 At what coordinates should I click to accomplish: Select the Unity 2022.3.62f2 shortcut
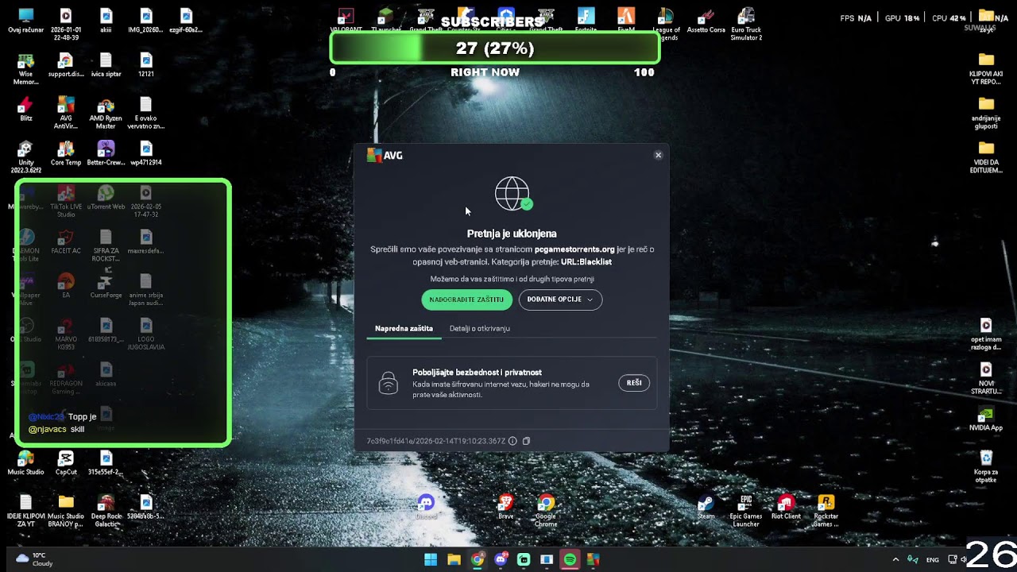coord(25,157)
